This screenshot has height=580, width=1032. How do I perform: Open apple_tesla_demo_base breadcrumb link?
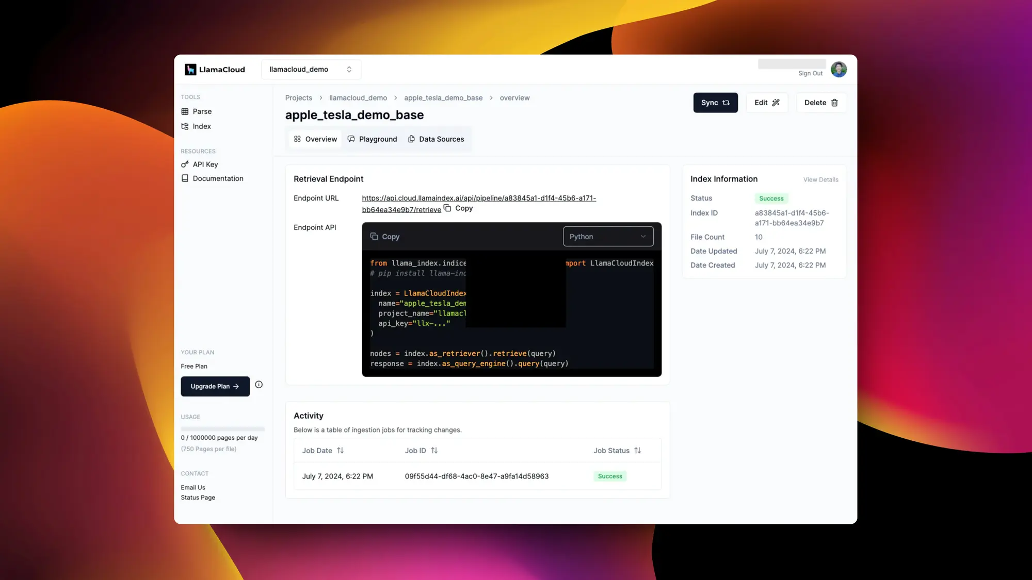tap(443, 98)
